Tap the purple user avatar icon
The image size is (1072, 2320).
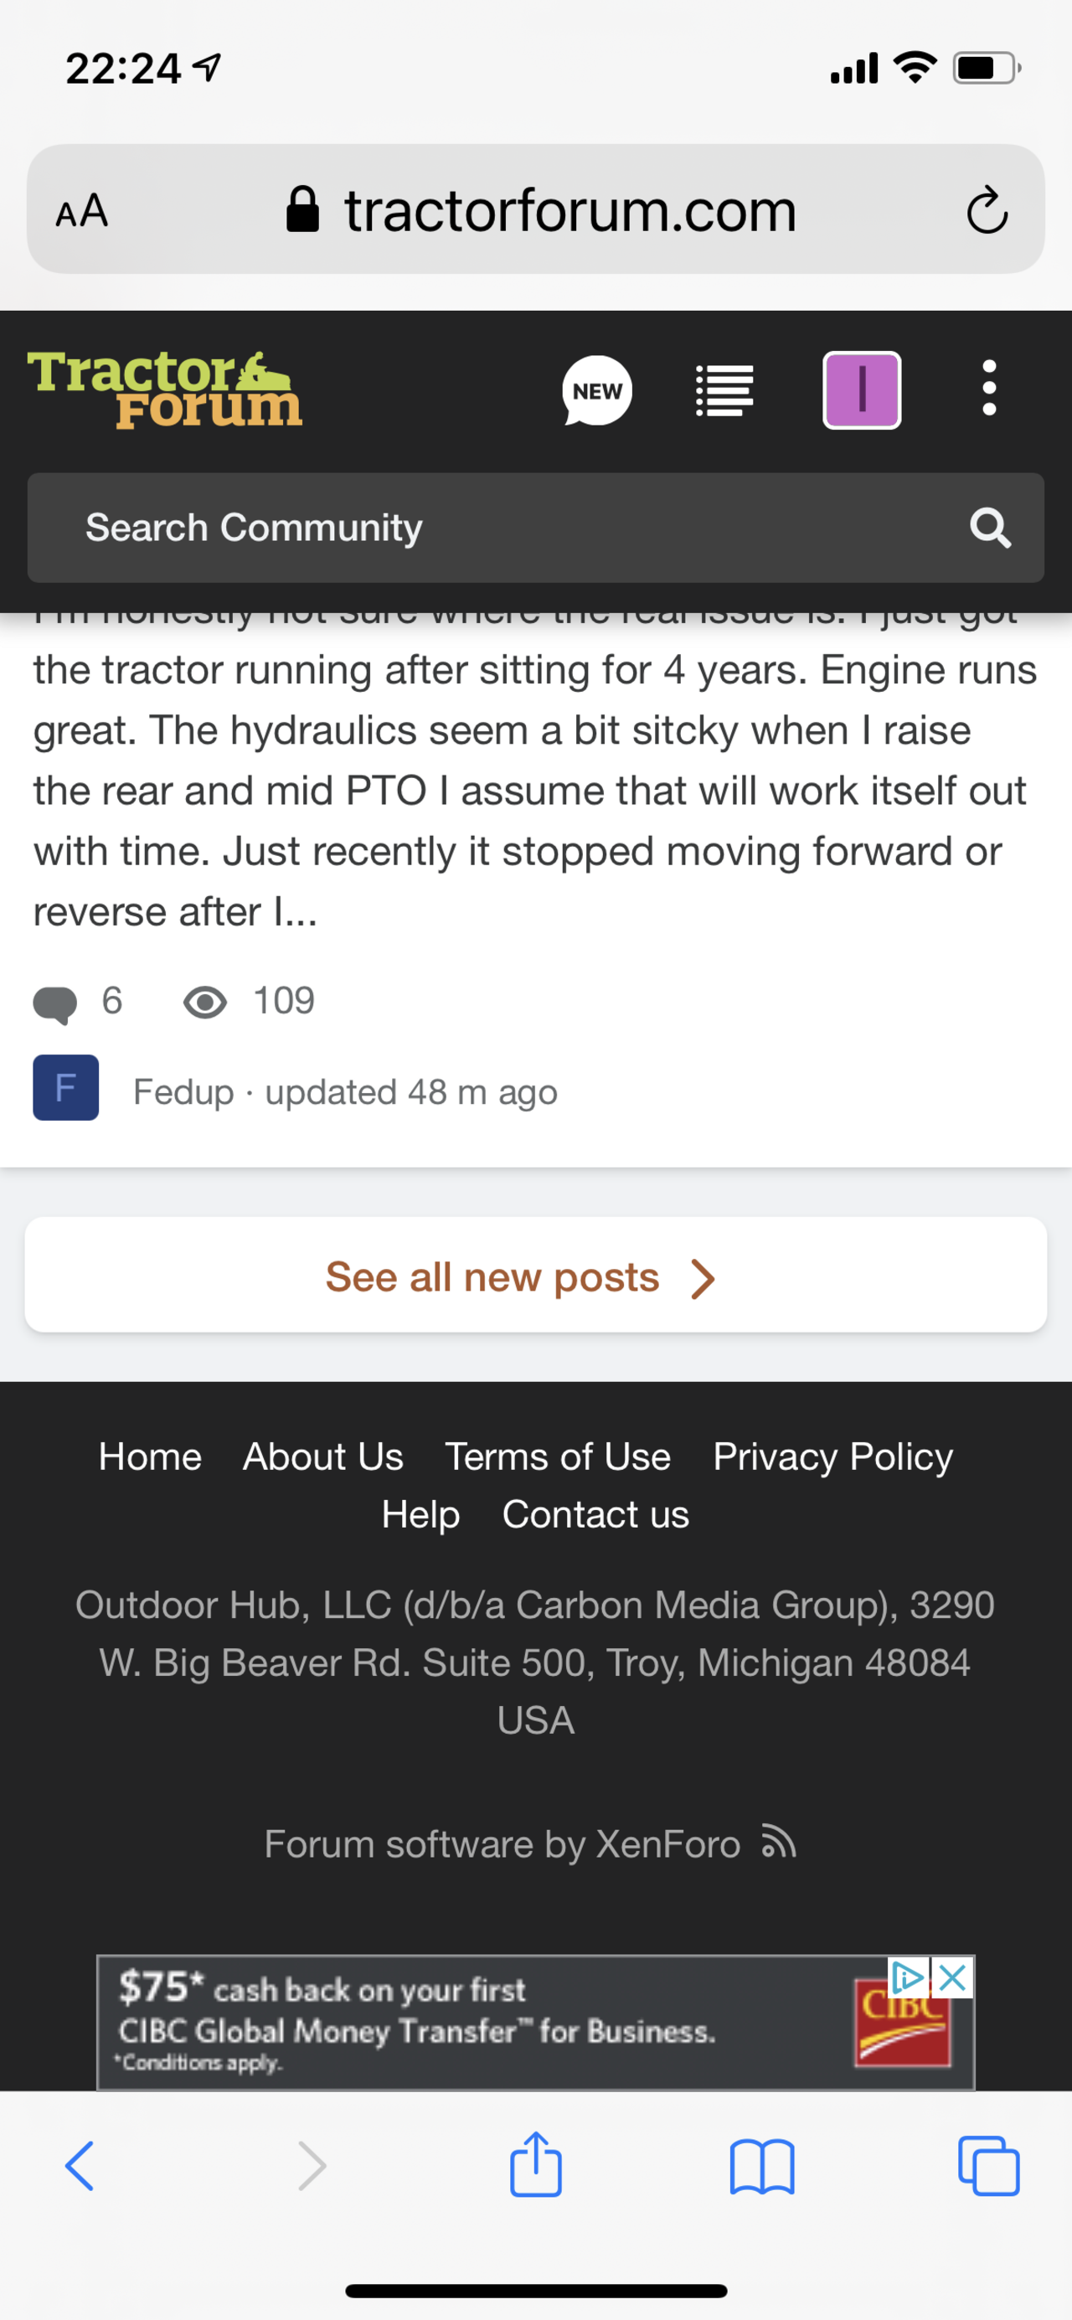point(861,391)
